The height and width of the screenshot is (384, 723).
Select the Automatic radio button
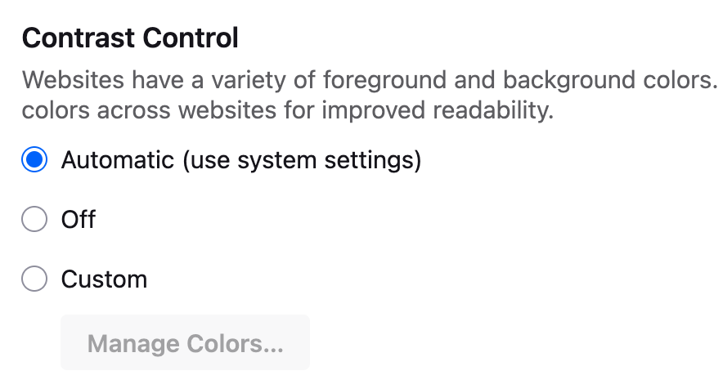pos(34,160)
